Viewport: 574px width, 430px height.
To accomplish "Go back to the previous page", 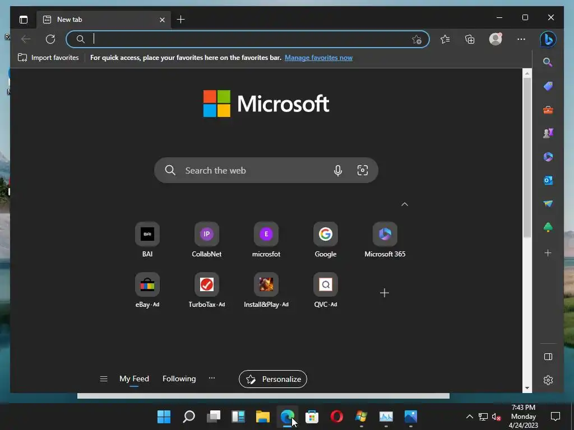I will pyautogui.click(x=26, y=39).
